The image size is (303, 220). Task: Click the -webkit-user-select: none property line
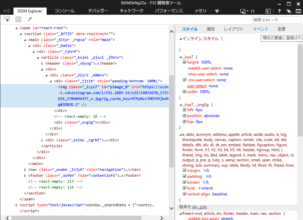[210, 68]
